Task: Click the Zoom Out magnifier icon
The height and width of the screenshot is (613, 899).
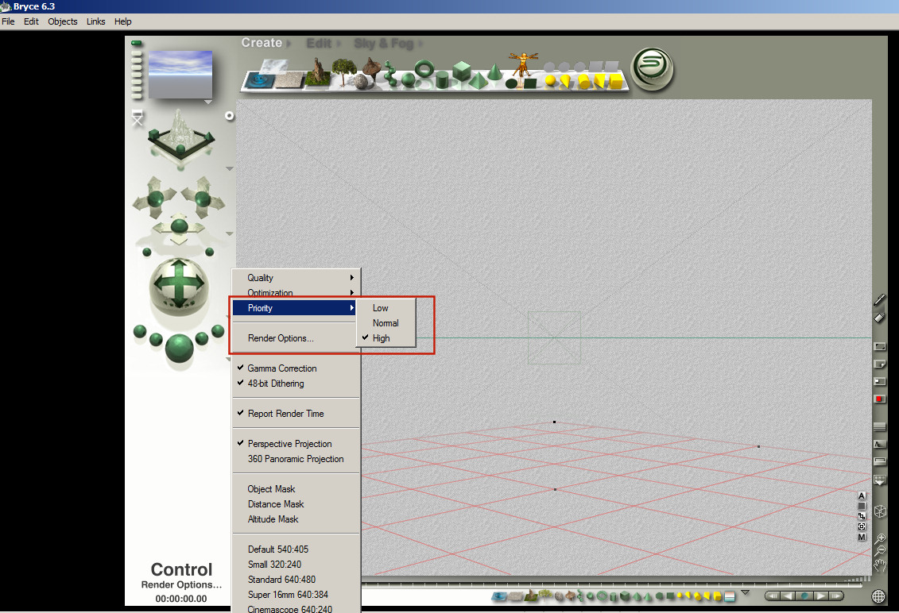Action: tap(879, 551)
